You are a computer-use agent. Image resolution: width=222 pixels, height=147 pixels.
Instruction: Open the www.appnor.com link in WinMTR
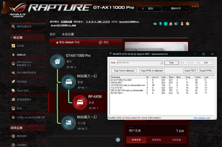pyautogui.click(x=202, y=118)
